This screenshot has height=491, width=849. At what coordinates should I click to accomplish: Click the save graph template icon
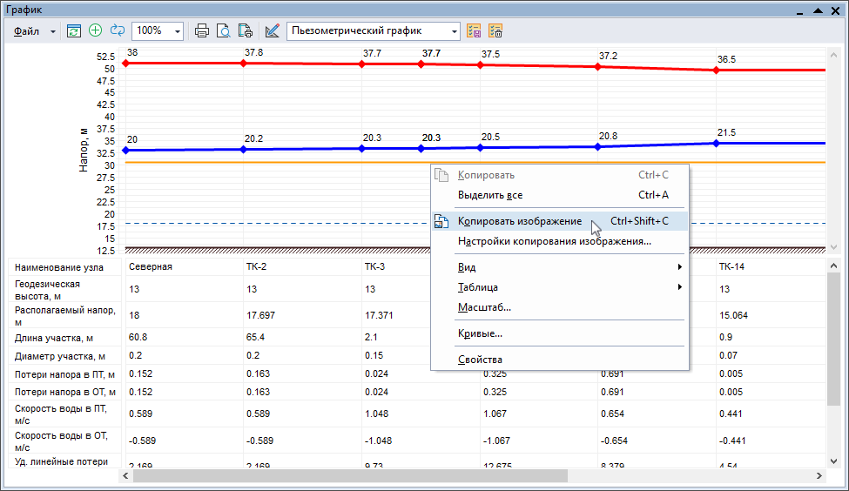pyautogui.click(x=475, y=30)
